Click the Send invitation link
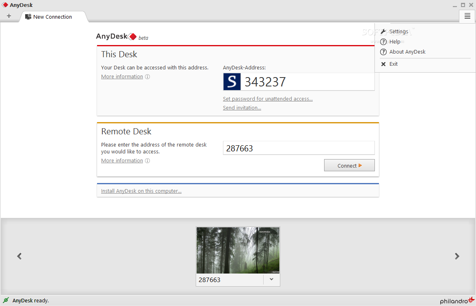The height and width of the screenshot is (306, 476). pos(242,108)
